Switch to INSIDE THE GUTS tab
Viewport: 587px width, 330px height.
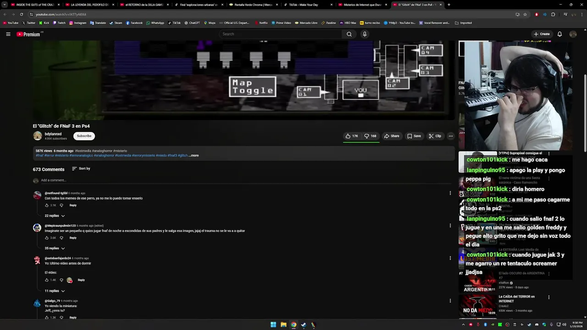(x=35, y=5)
